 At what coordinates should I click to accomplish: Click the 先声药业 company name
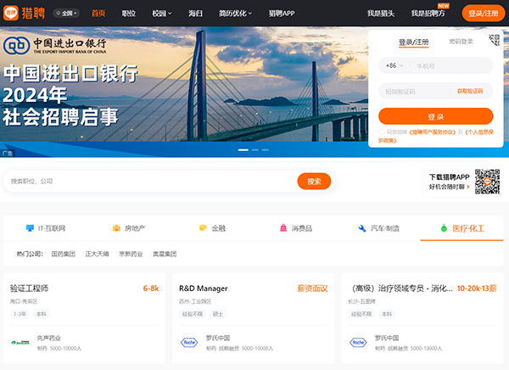tap(49, 338)
